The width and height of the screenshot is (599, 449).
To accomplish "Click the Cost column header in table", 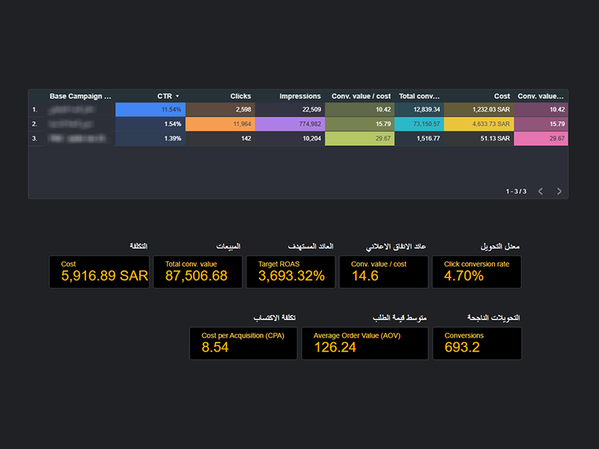I will (502, 97).
